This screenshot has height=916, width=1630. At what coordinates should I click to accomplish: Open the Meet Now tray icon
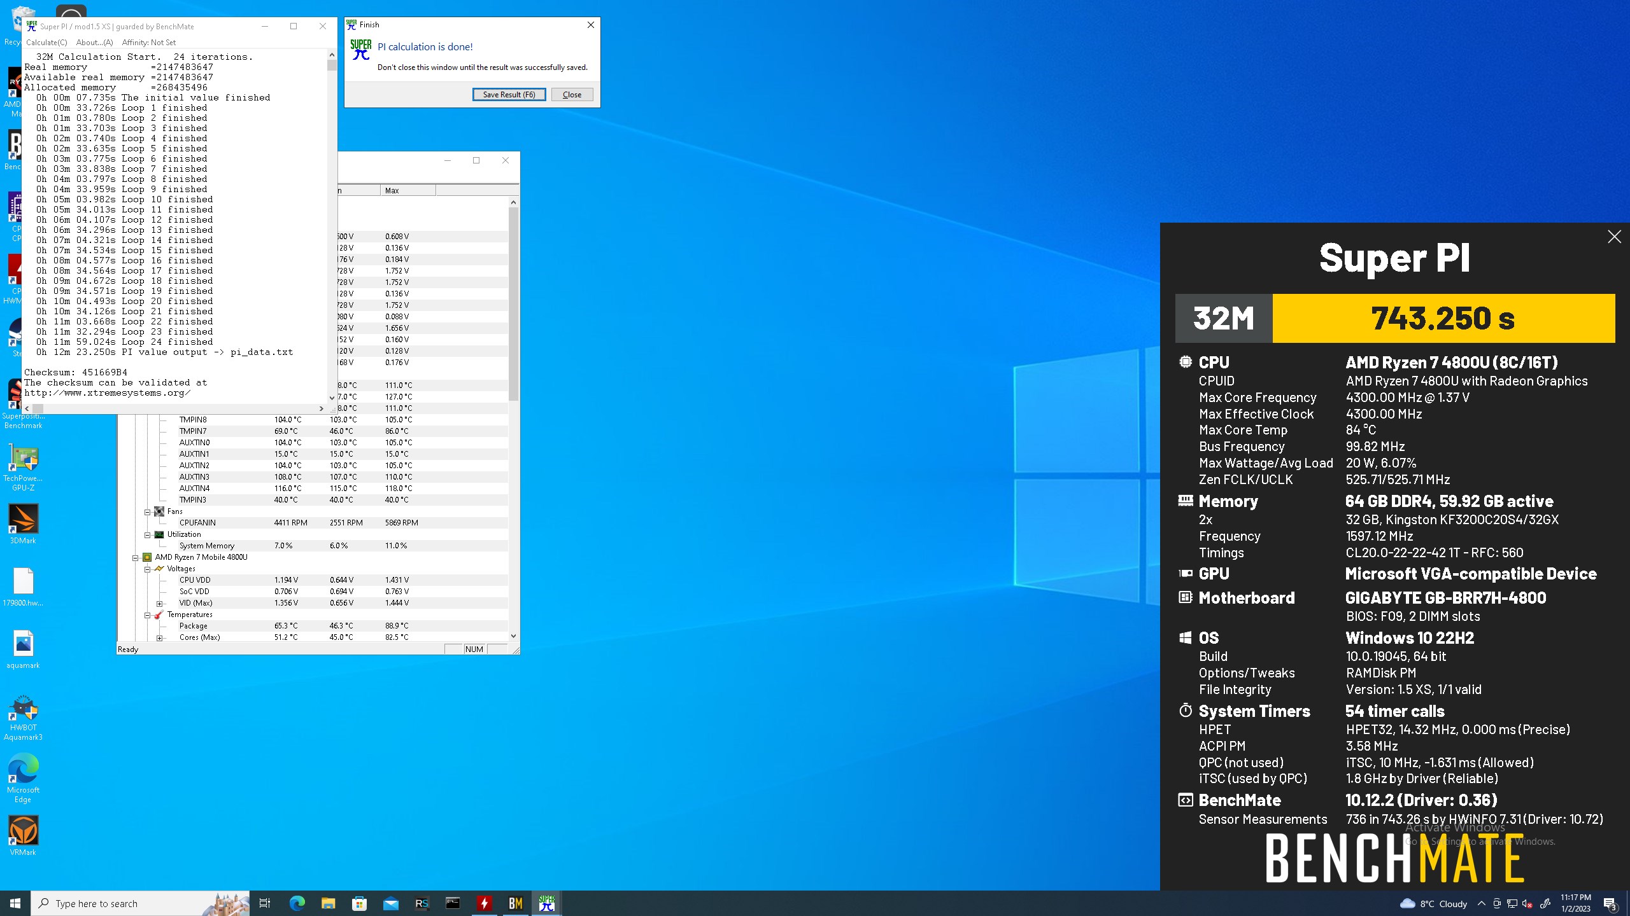tap(1497, 904)
